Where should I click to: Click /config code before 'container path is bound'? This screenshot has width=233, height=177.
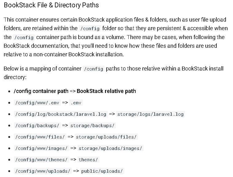tap(24, 37)
